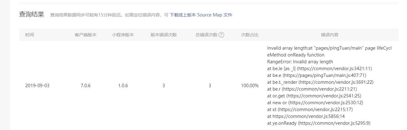Select the ye.onReady stack trace line

(x=319, y=123)
